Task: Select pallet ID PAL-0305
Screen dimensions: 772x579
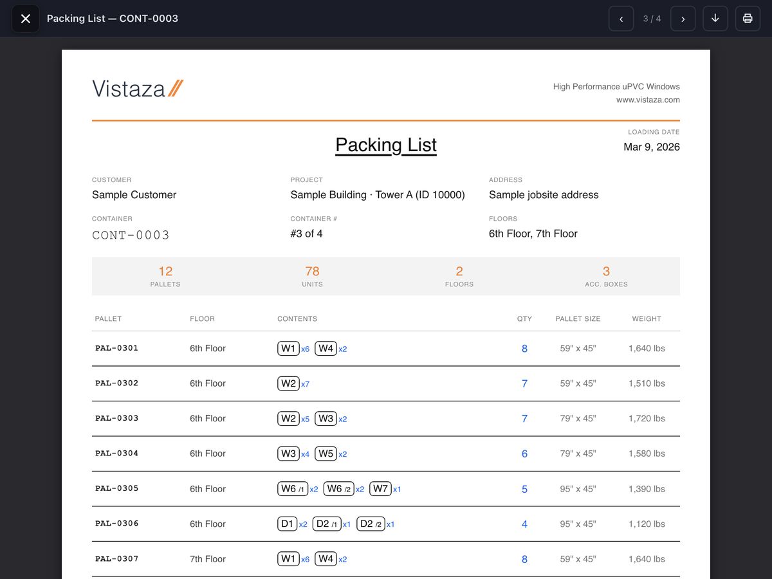Action: [116, 488]
